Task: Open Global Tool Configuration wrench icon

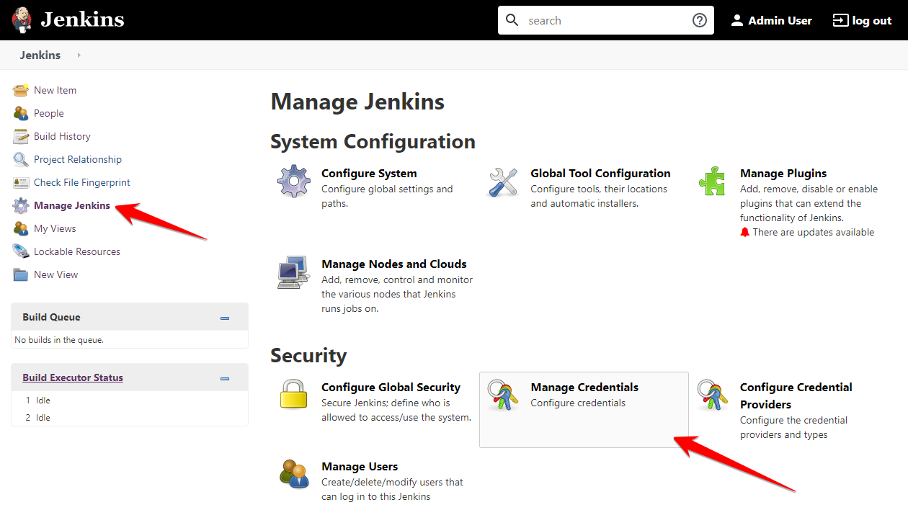Action: point(503,182)
